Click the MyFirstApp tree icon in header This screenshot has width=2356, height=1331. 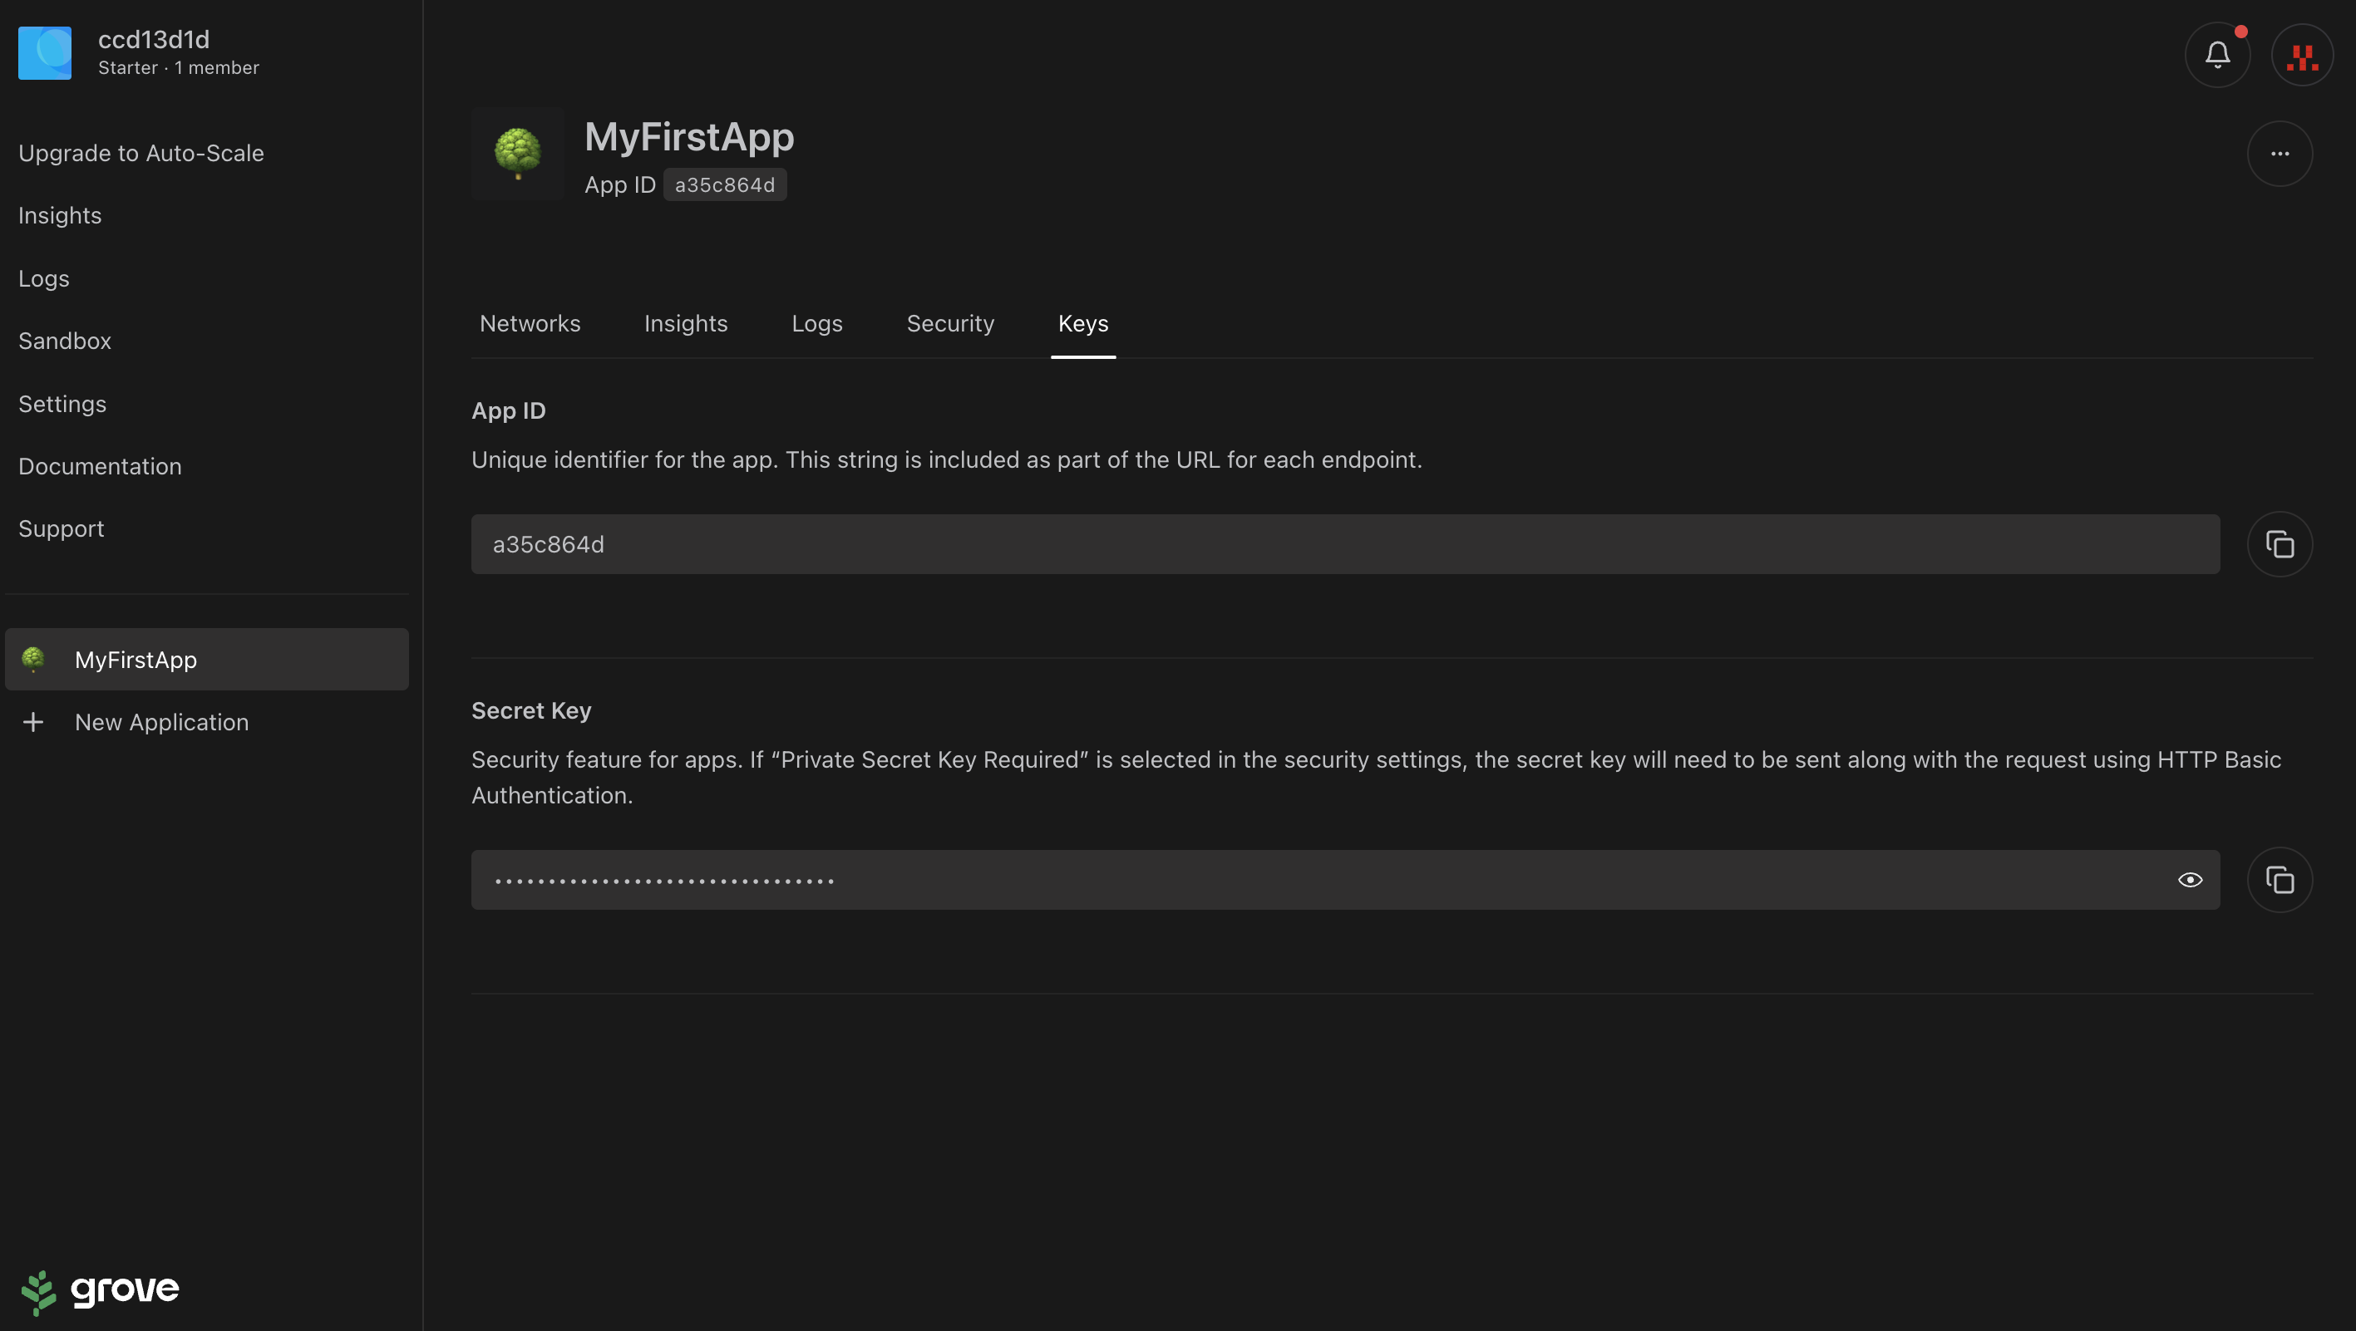tap(518, 154)
